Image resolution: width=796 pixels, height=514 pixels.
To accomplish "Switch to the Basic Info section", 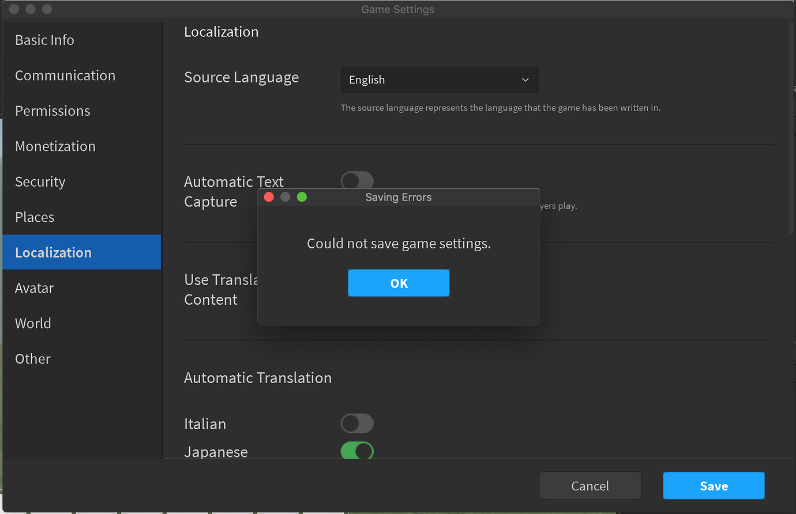I will pyautogui.click(x=44, y=40).
